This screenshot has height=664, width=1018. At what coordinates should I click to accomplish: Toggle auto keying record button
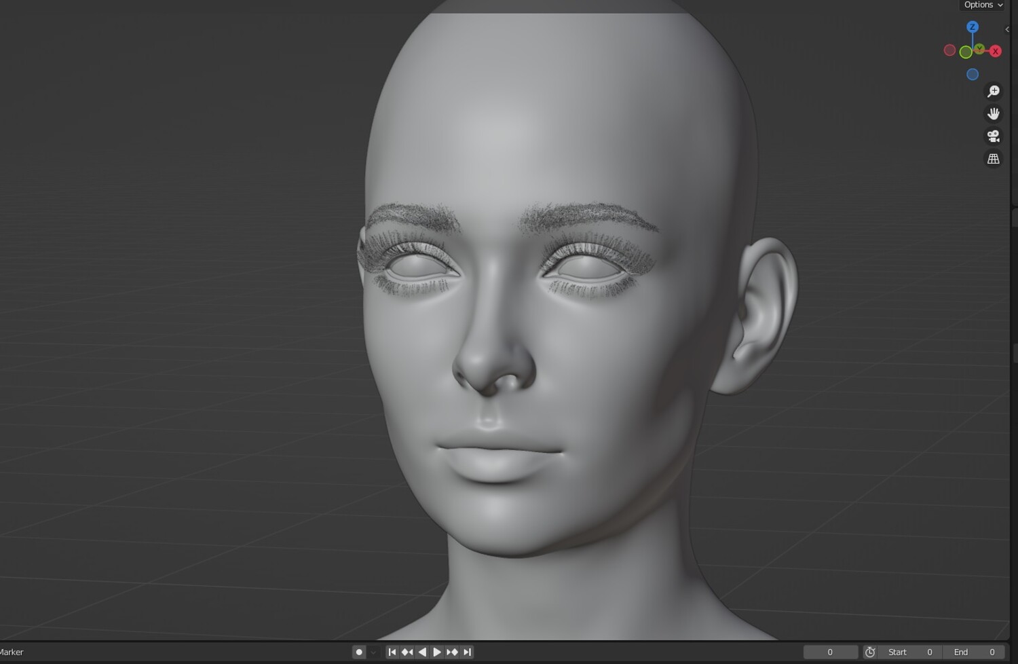[359, 652]
